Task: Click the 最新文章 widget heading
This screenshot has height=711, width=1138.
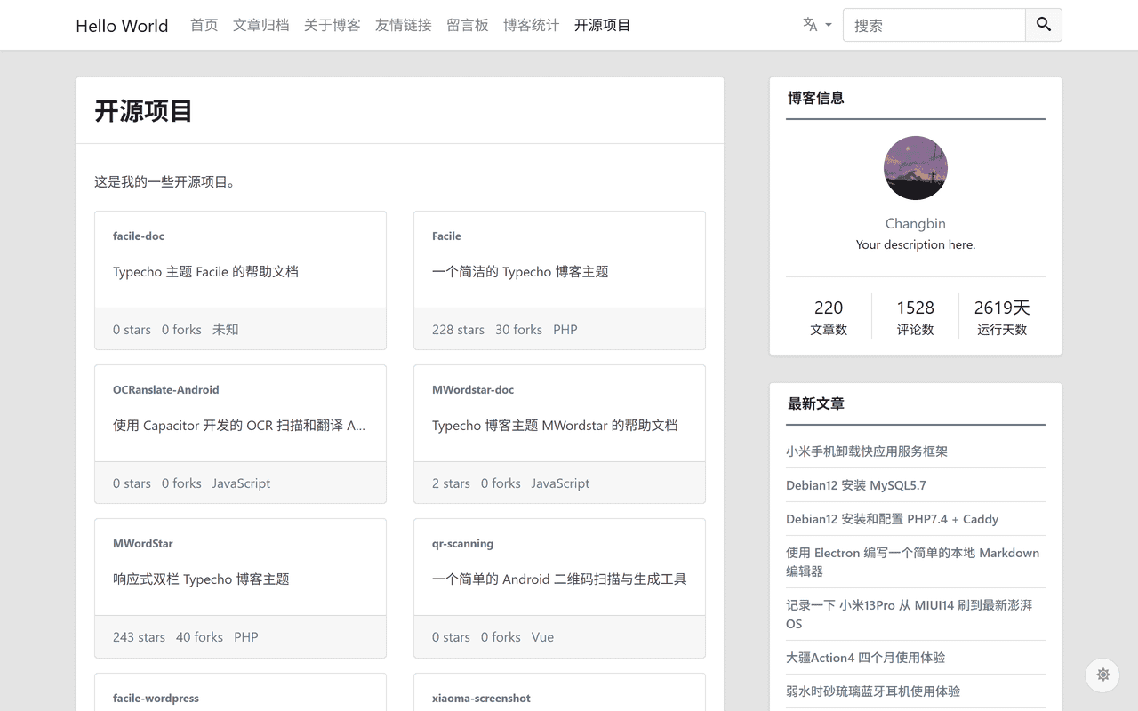Action: pyautogui.click(x=815, y=403)
